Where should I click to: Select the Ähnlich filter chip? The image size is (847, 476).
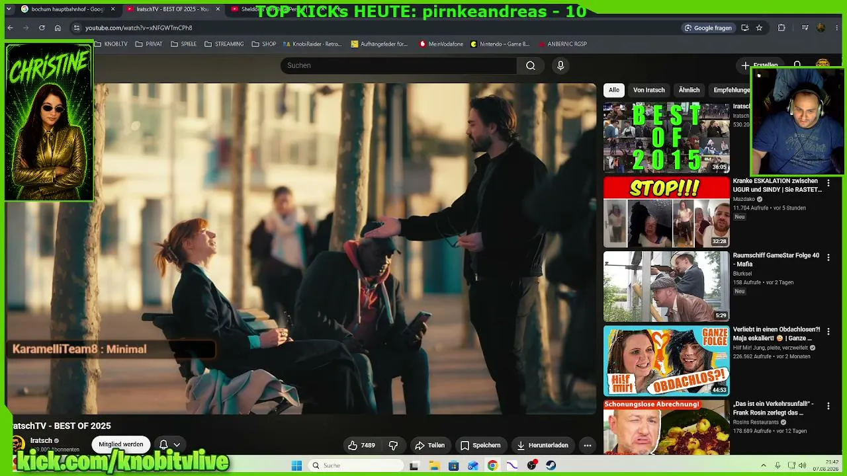(689, 90)
